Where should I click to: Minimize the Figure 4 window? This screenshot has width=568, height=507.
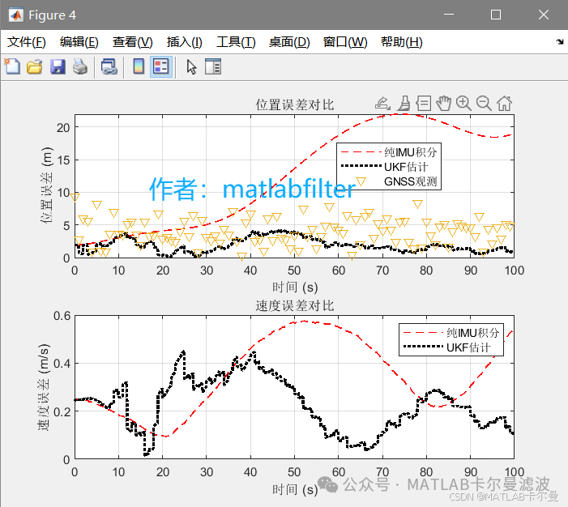[x=449, y=15]
